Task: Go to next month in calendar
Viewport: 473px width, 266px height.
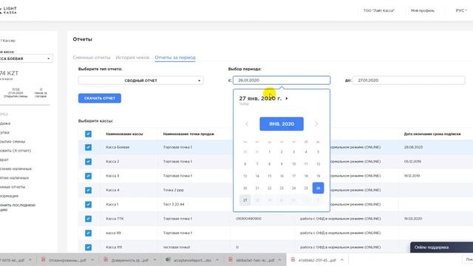Action: 316,124
